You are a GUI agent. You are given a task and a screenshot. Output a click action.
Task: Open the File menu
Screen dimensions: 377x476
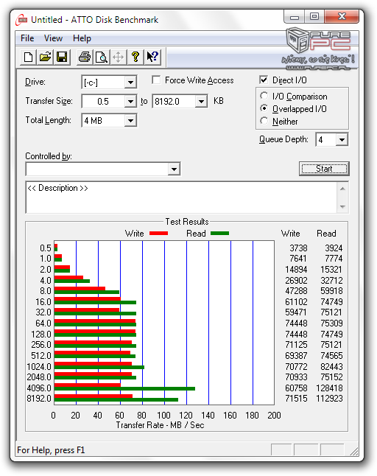[27, 38]
